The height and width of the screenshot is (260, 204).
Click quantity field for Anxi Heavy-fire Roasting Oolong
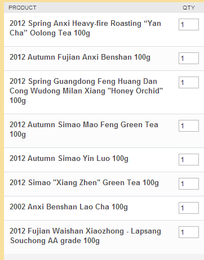(189, 24)
